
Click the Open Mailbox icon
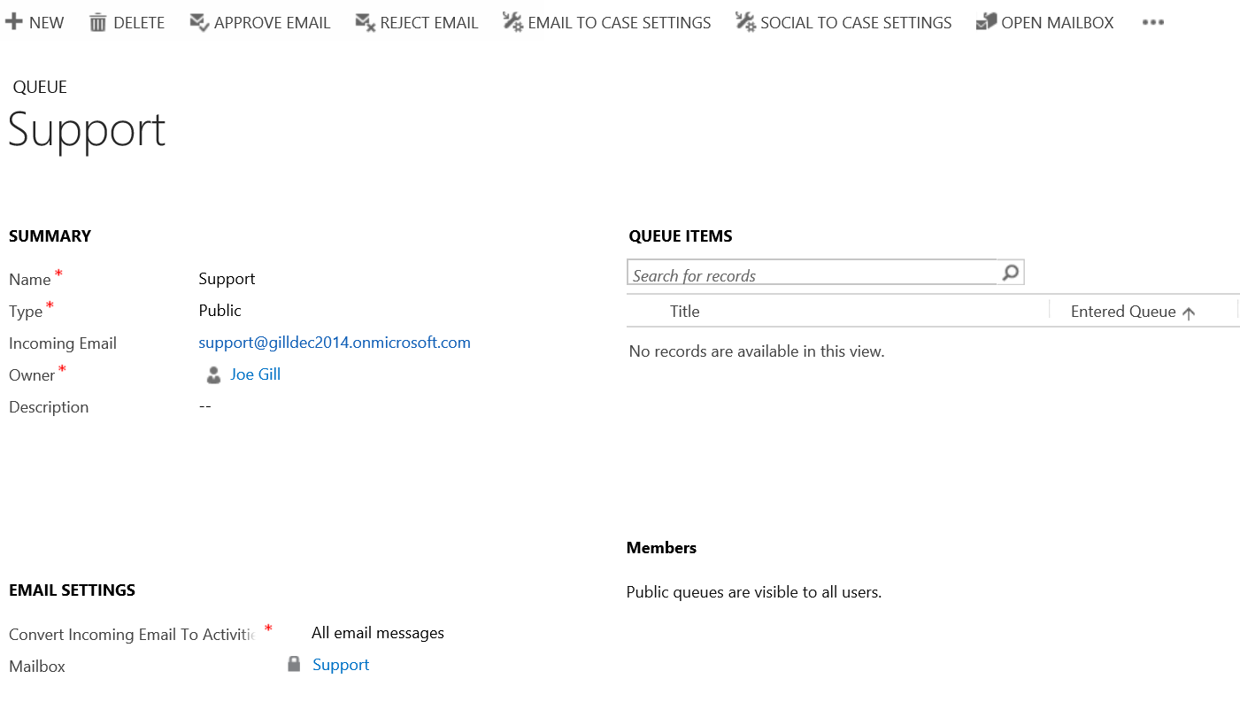point(985,20)
